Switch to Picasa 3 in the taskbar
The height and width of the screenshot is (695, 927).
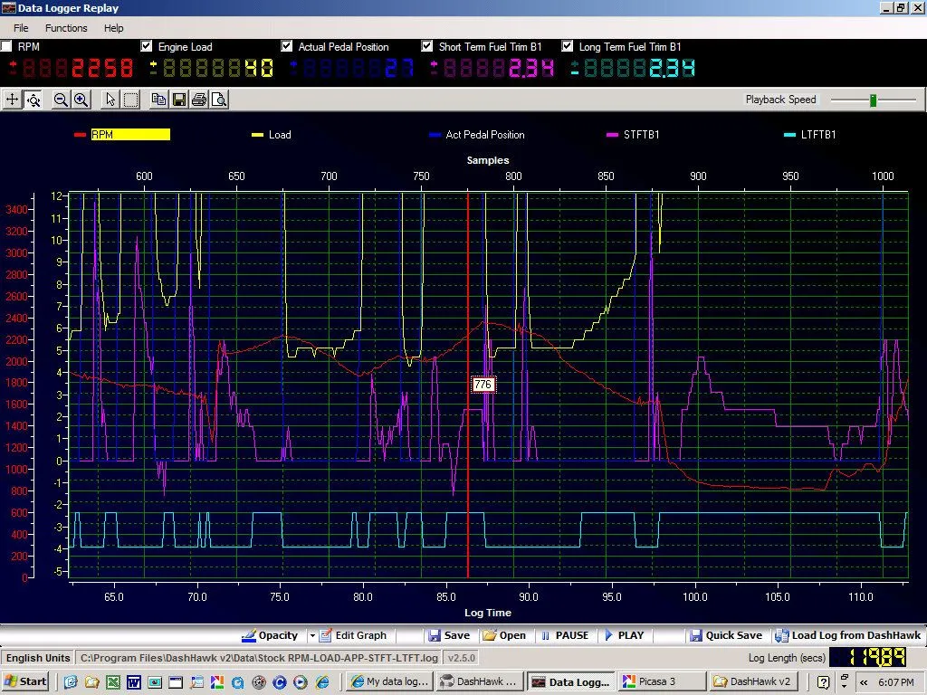click(x=662, y=681)
